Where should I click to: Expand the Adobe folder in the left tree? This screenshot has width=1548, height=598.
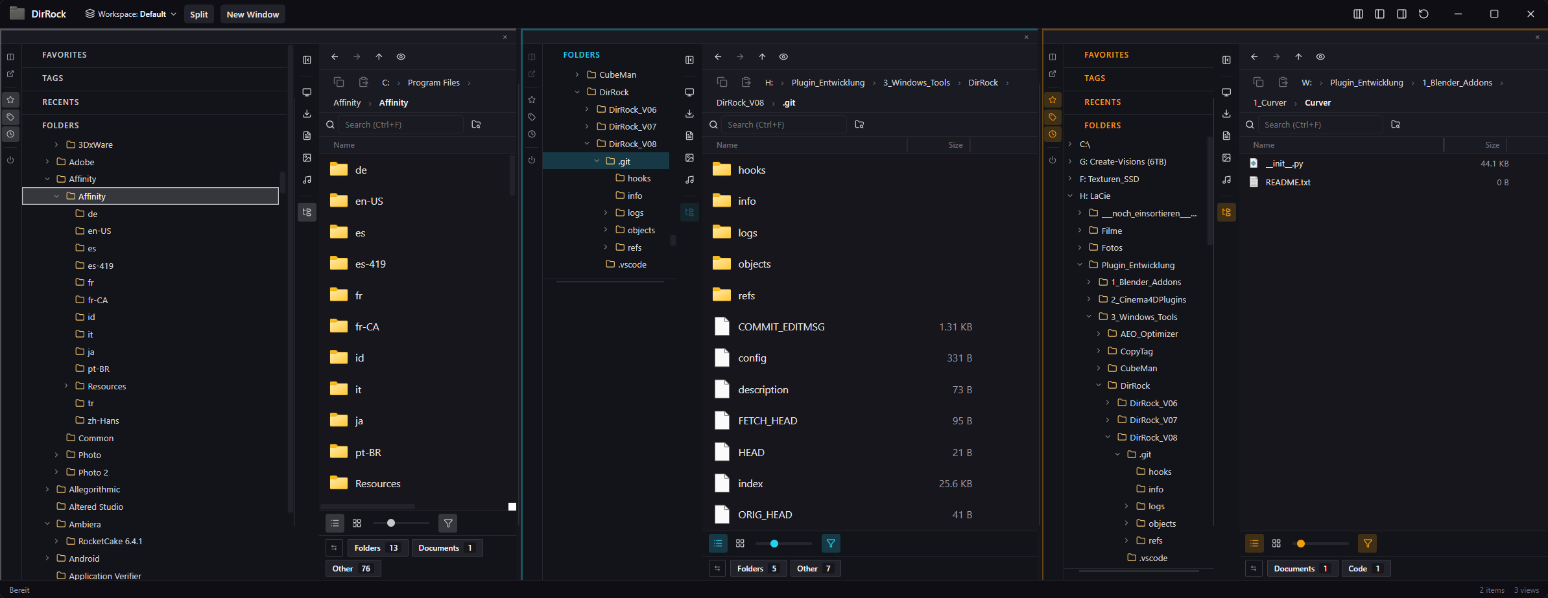click(x=47, y=162)
